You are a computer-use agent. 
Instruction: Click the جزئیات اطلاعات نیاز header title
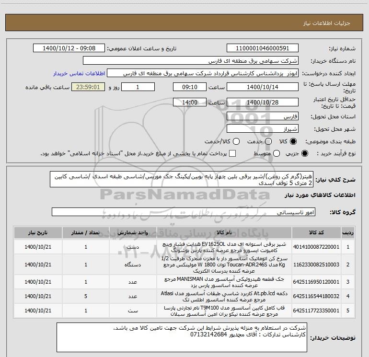point(326,23)
